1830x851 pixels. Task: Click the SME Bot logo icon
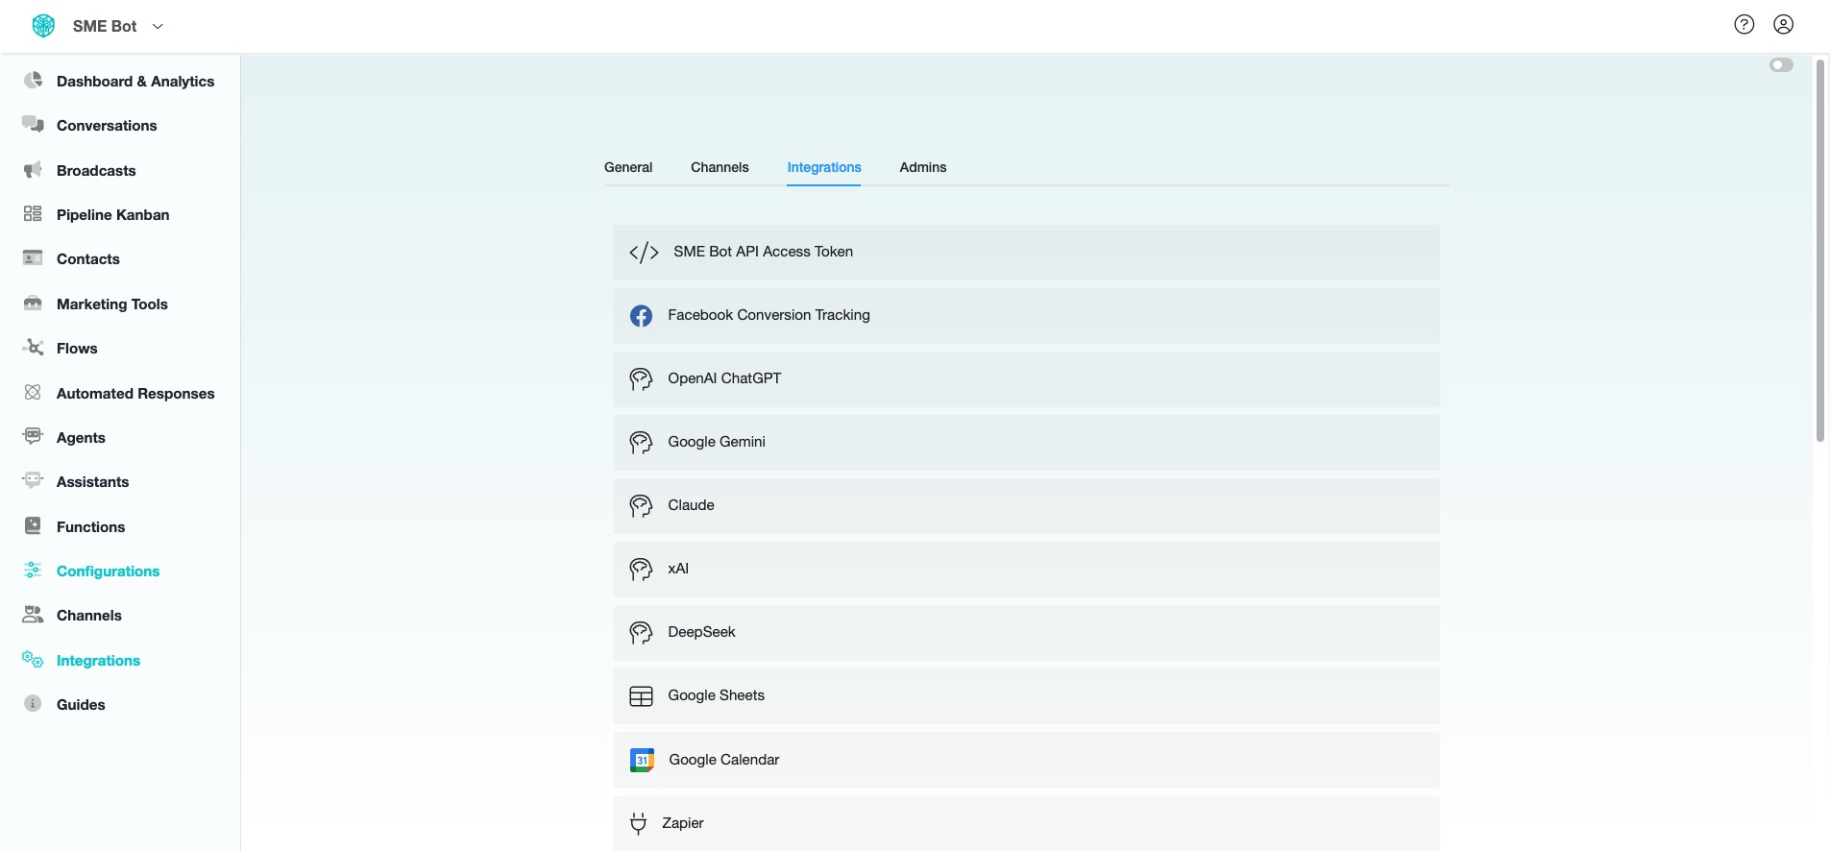[43, 26]
